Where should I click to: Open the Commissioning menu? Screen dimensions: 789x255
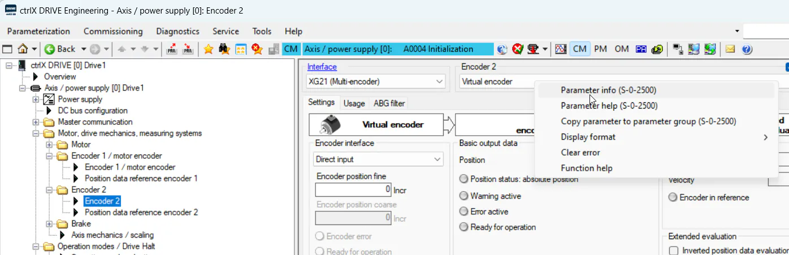pos(113,31)
